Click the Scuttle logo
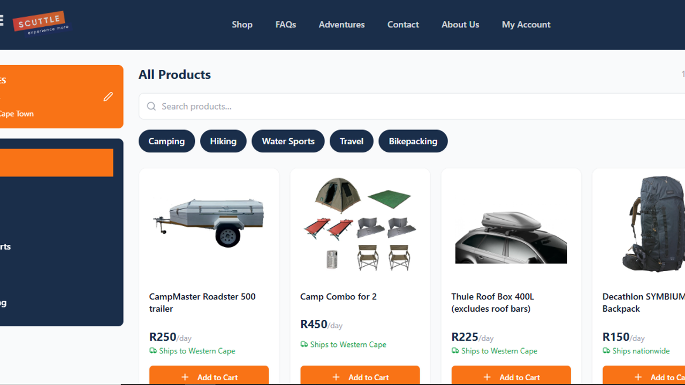Screen dimensions: 685x385 pyautogui.click(x=42, y=23)
